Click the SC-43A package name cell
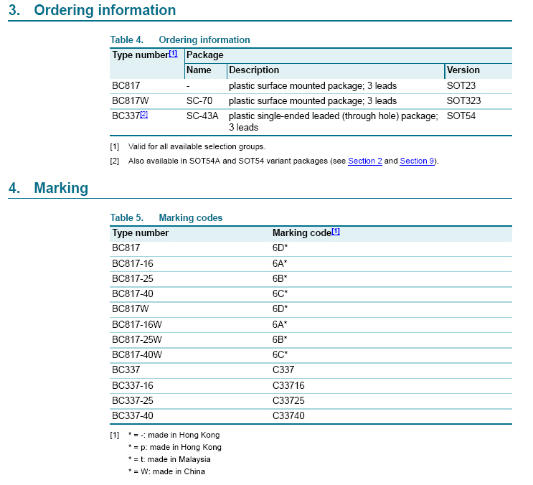Viewport: 533px width, 485px height. click(202, 116)
